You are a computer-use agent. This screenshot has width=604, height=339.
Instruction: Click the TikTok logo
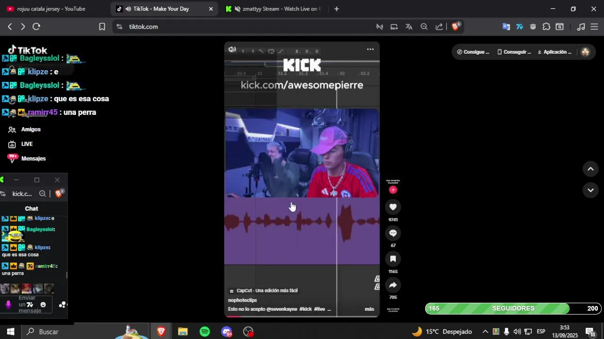[27, 50]
